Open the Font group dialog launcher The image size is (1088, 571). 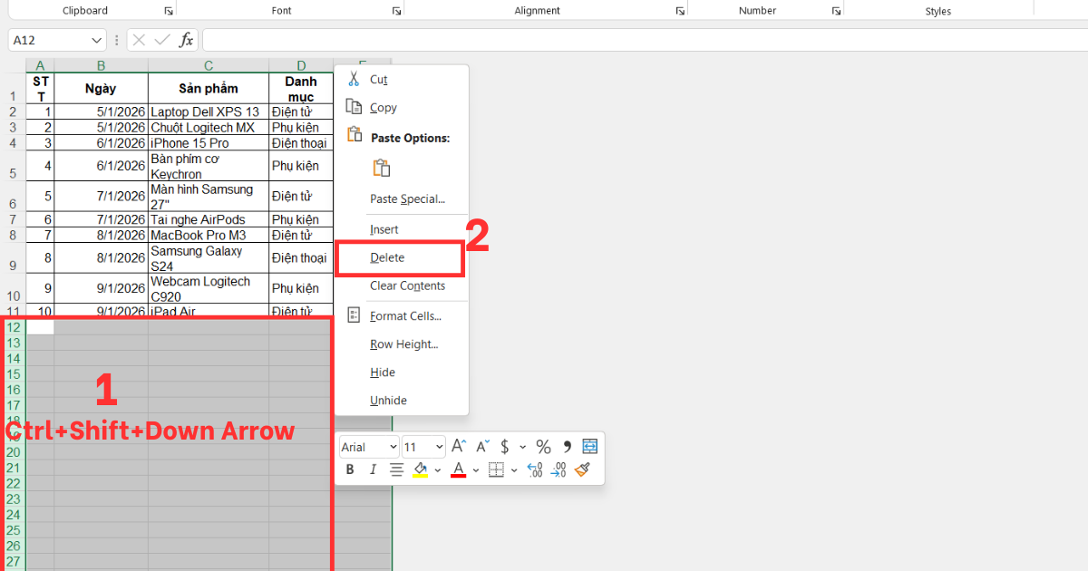click(x=396, y=11)
